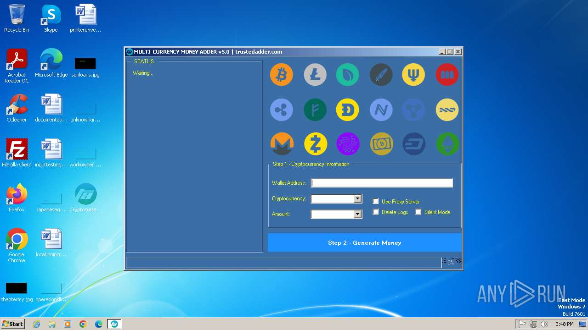Select the light blue Ripple coin icon

coord(281,110)
